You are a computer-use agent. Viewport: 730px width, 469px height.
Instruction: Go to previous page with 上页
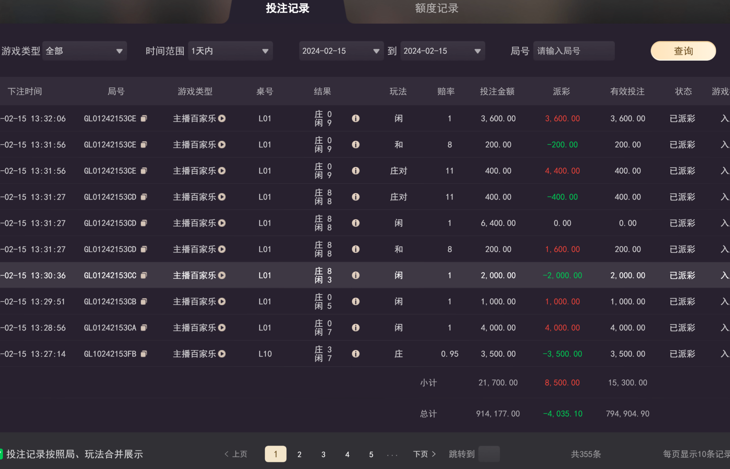(x=236, y=454)
